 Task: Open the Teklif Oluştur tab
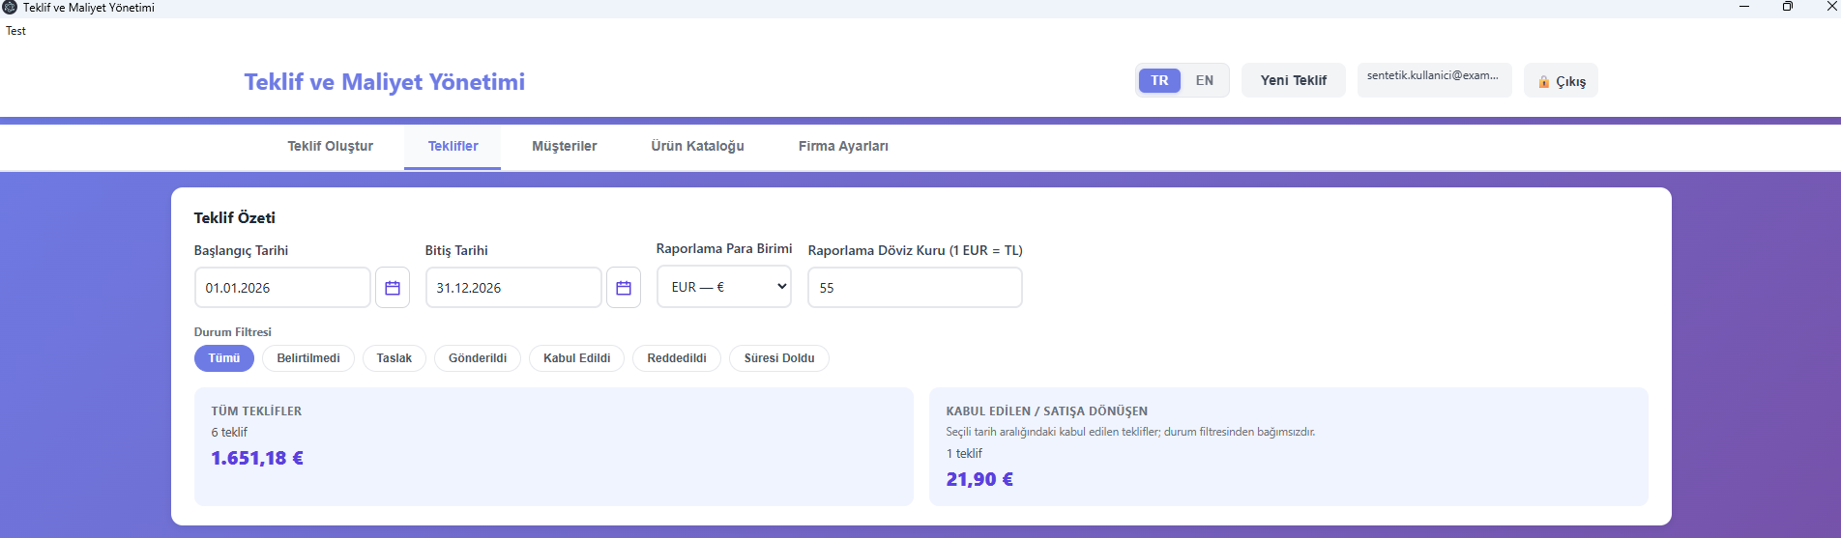click(x=330, y=147)
